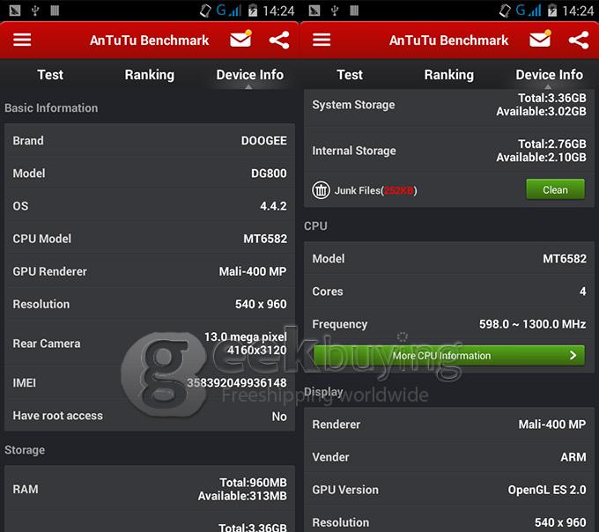Open More CPU Information
599x532 pixels.
pos(449,356)
